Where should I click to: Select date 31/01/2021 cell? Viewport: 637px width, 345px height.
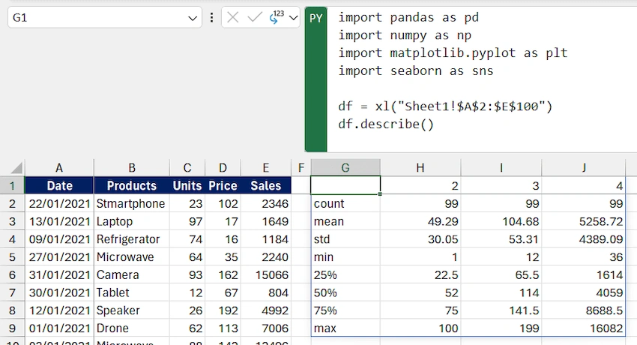pyautogui.click(x=59, y=274)
